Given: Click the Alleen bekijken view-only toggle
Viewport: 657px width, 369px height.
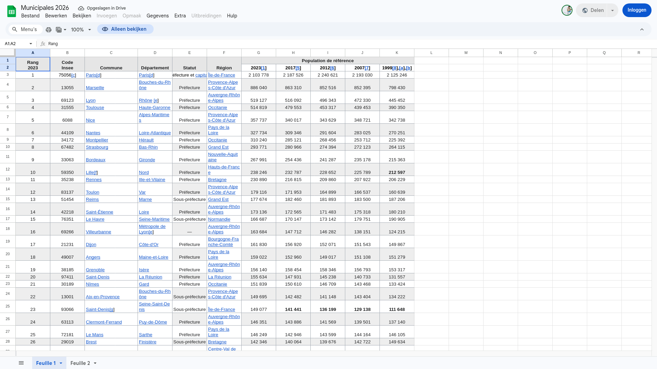Looking at the screenshot, I should pos(125,29).
